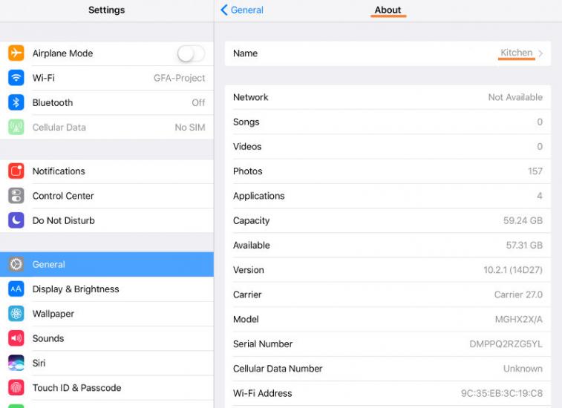Screen dimensions: 562x408
Task: Tap the Name label
Action: click(x=245, y=53)
